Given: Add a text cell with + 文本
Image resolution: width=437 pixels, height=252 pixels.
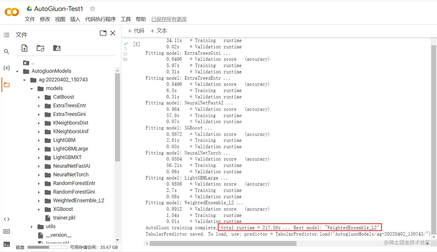Looking at the screenshot, I should tap(159, 31).
